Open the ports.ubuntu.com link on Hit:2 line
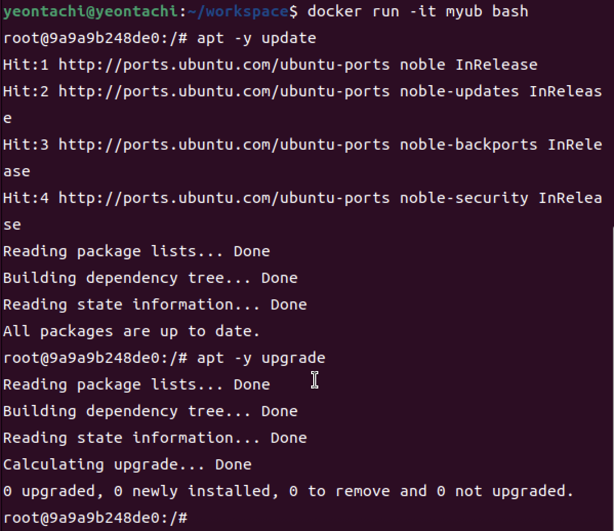 (x=224, y=92)
